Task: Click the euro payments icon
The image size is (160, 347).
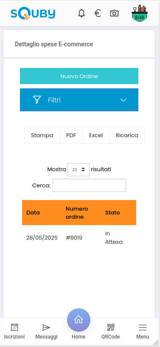Action: pyautogui.click(x=98, y=14)
